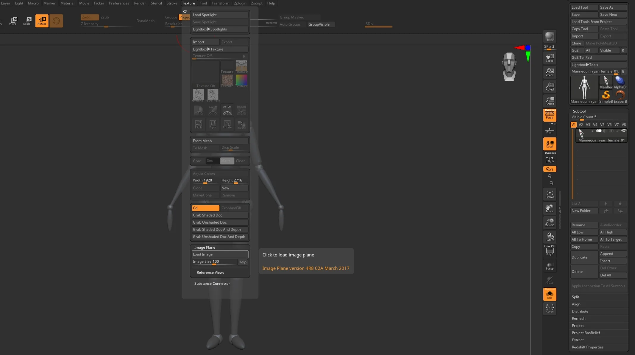Toggle the Cd button in Texture palette
The width and height of the screenshot is (635, 355).
pyautogui.click(x=206, y=208)
